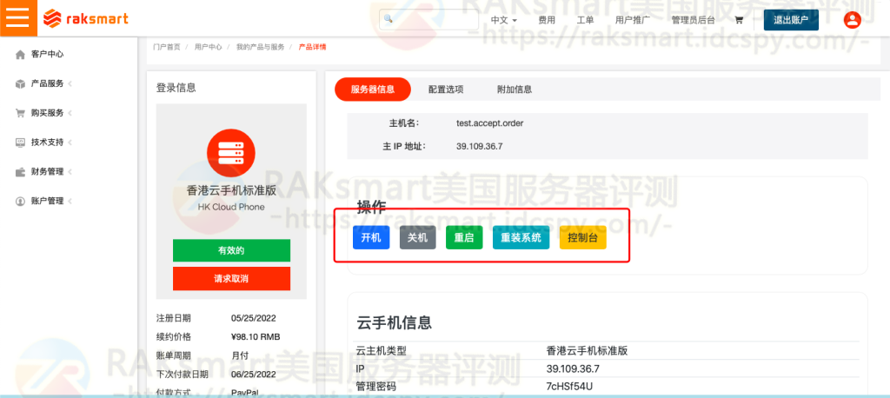Click the 登录信息 panel heading

click(176, 88)
